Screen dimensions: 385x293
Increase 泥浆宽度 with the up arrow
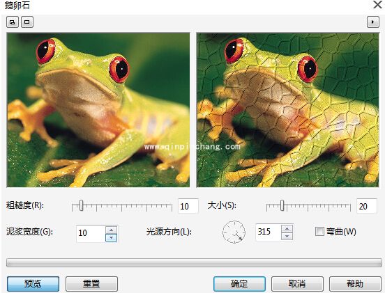coord(111,230)
